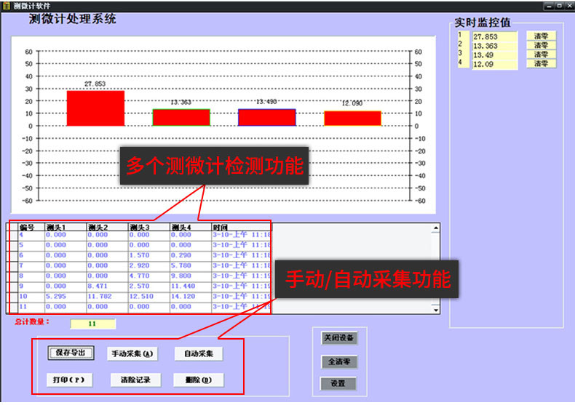
Task: Delete the selected entry with 删除(D)
Action: point(198,380)
